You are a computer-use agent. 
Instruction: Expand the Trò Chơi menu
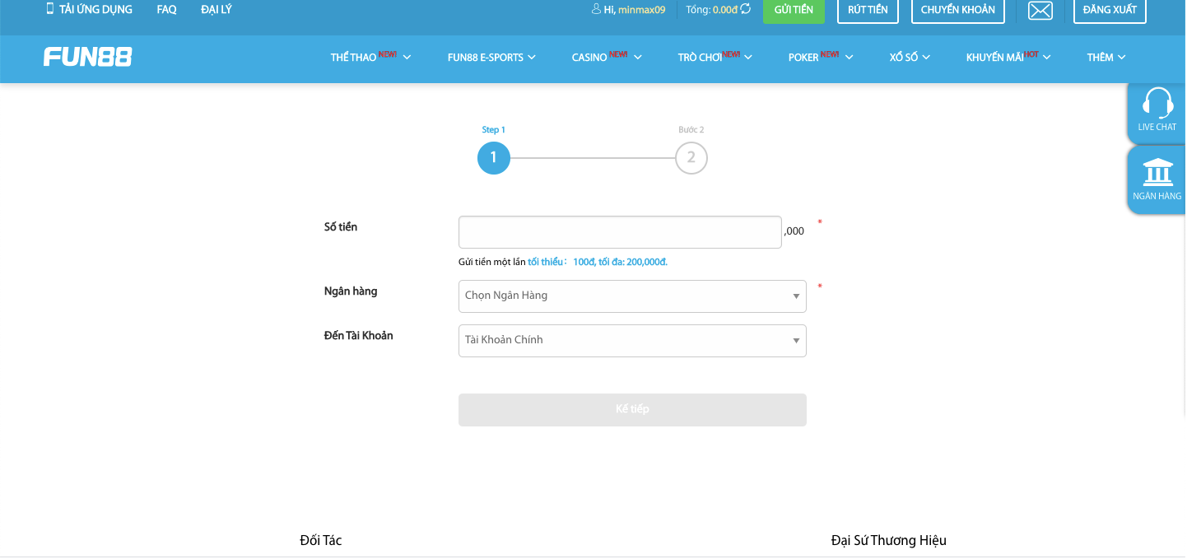tap(715, 58)
